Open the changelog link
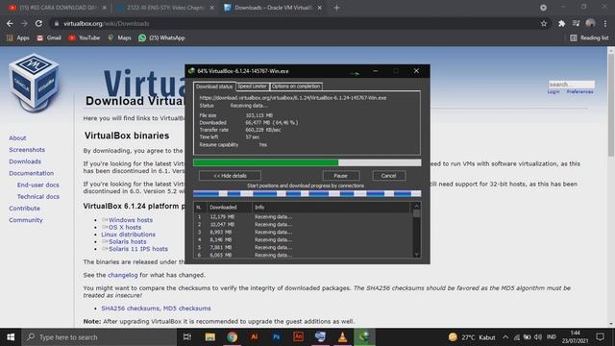 pos(123,275)
